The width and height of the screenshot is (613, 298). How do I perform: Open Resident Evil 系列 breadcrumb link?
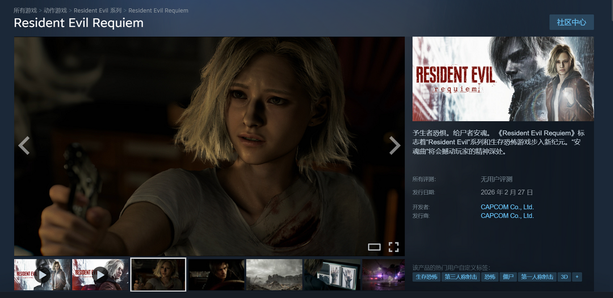click(x=98, y=11)
